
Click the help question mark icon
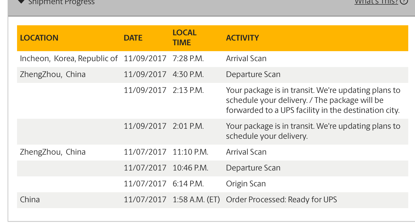pos(404,2)
